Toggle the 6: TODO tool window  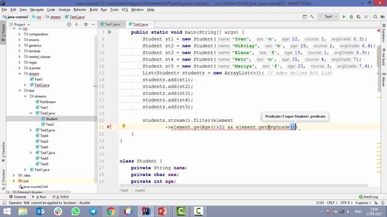(x=60, y=197)
